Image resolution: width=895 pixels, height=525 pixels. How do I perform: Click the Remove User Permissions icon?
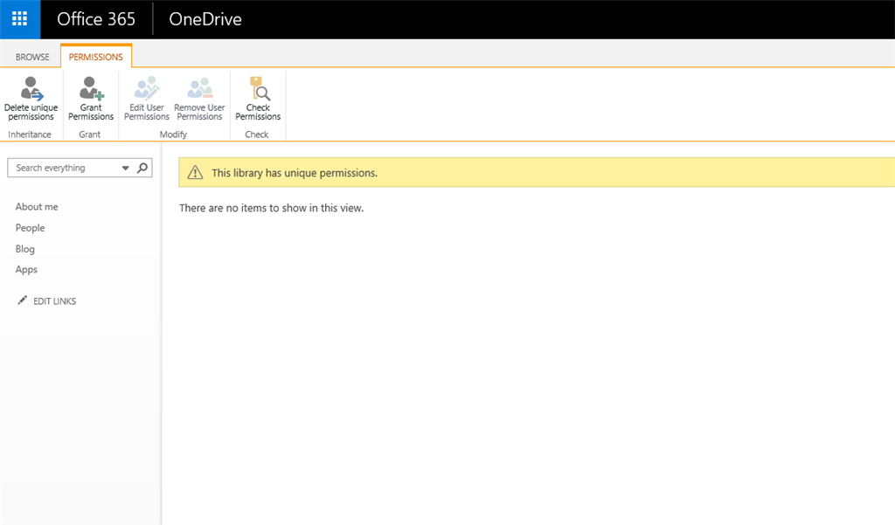point(200,88)
